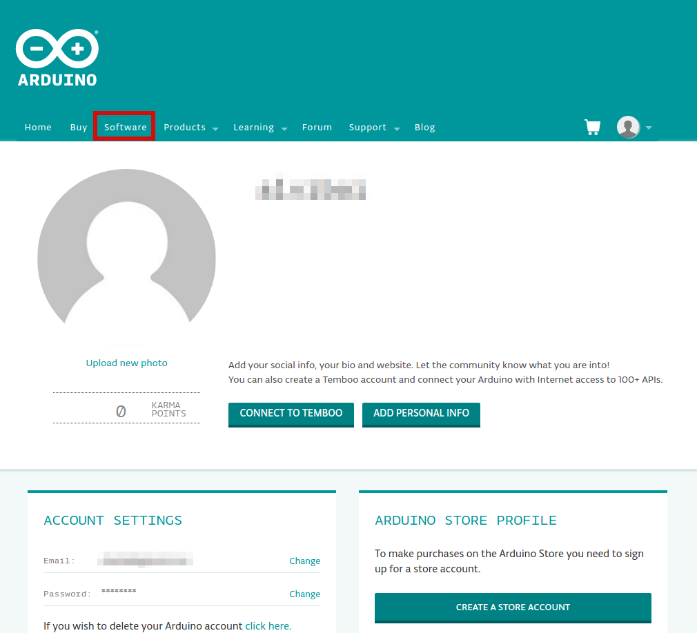Click the Karma Points label
This screenshot has width=697, height=633.
click(x=168, y=410)
